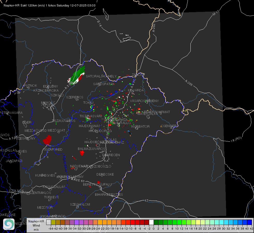Select the HEVES city label
254x233 pixels.
[22, 151]
